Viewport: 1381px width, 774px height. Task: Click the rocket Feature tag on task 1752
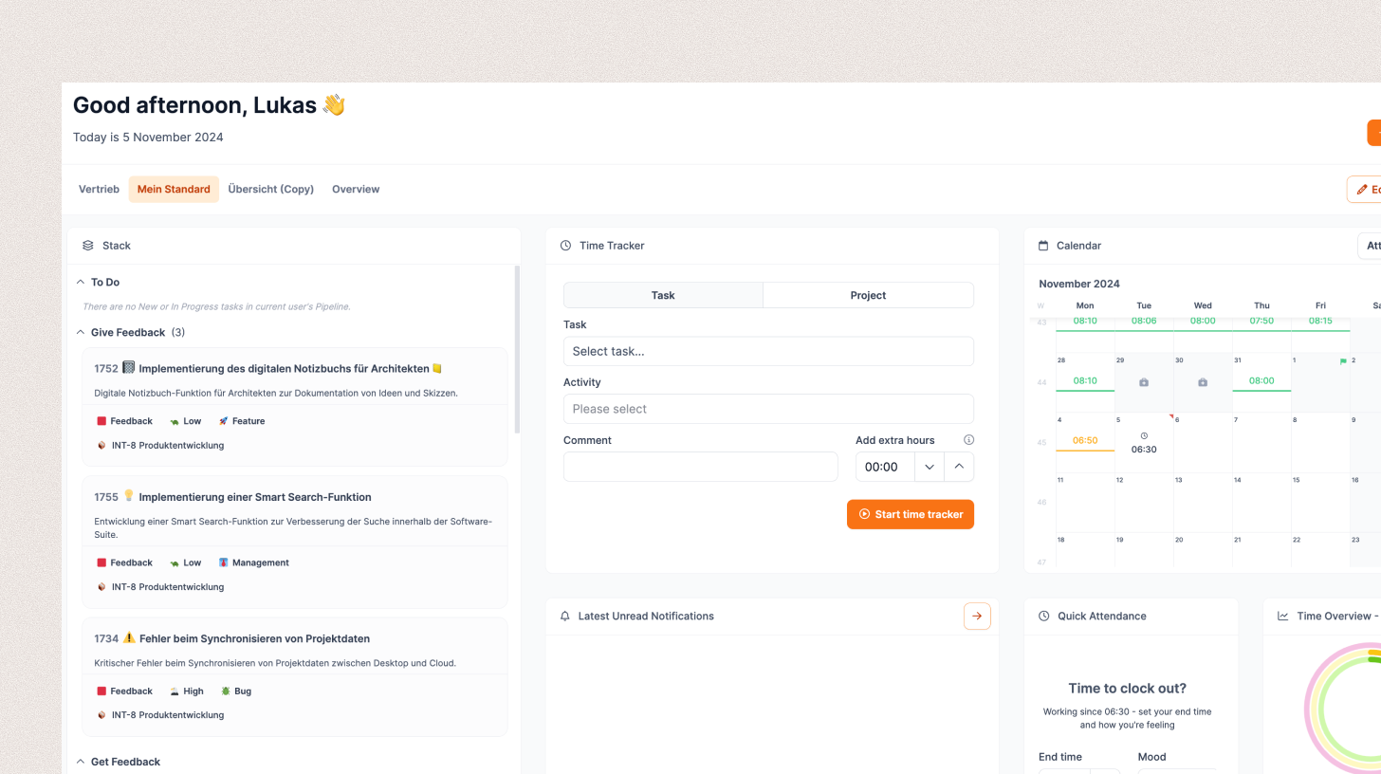tap(241, 421)
